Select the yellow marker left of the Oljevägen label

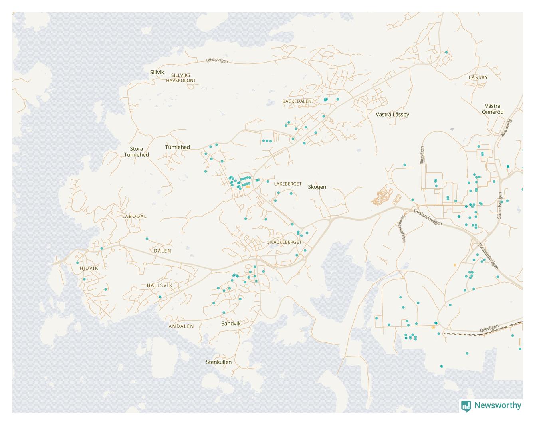click(433, 328)
